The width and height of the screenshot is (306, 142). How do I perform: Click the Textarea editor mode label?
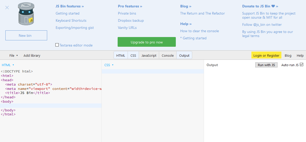[76, 45]
